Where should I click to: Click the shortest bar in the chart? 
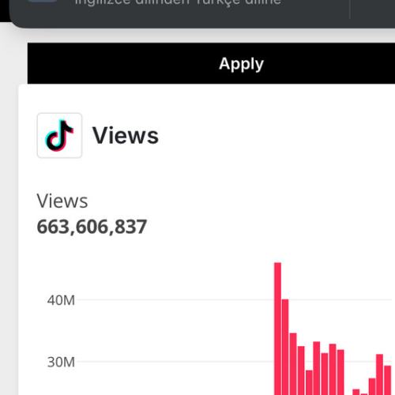click(x=364, y=394)
